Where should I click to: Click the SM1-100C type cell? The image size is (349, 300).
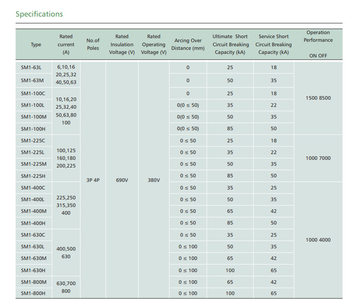click(x=33, y=93)
